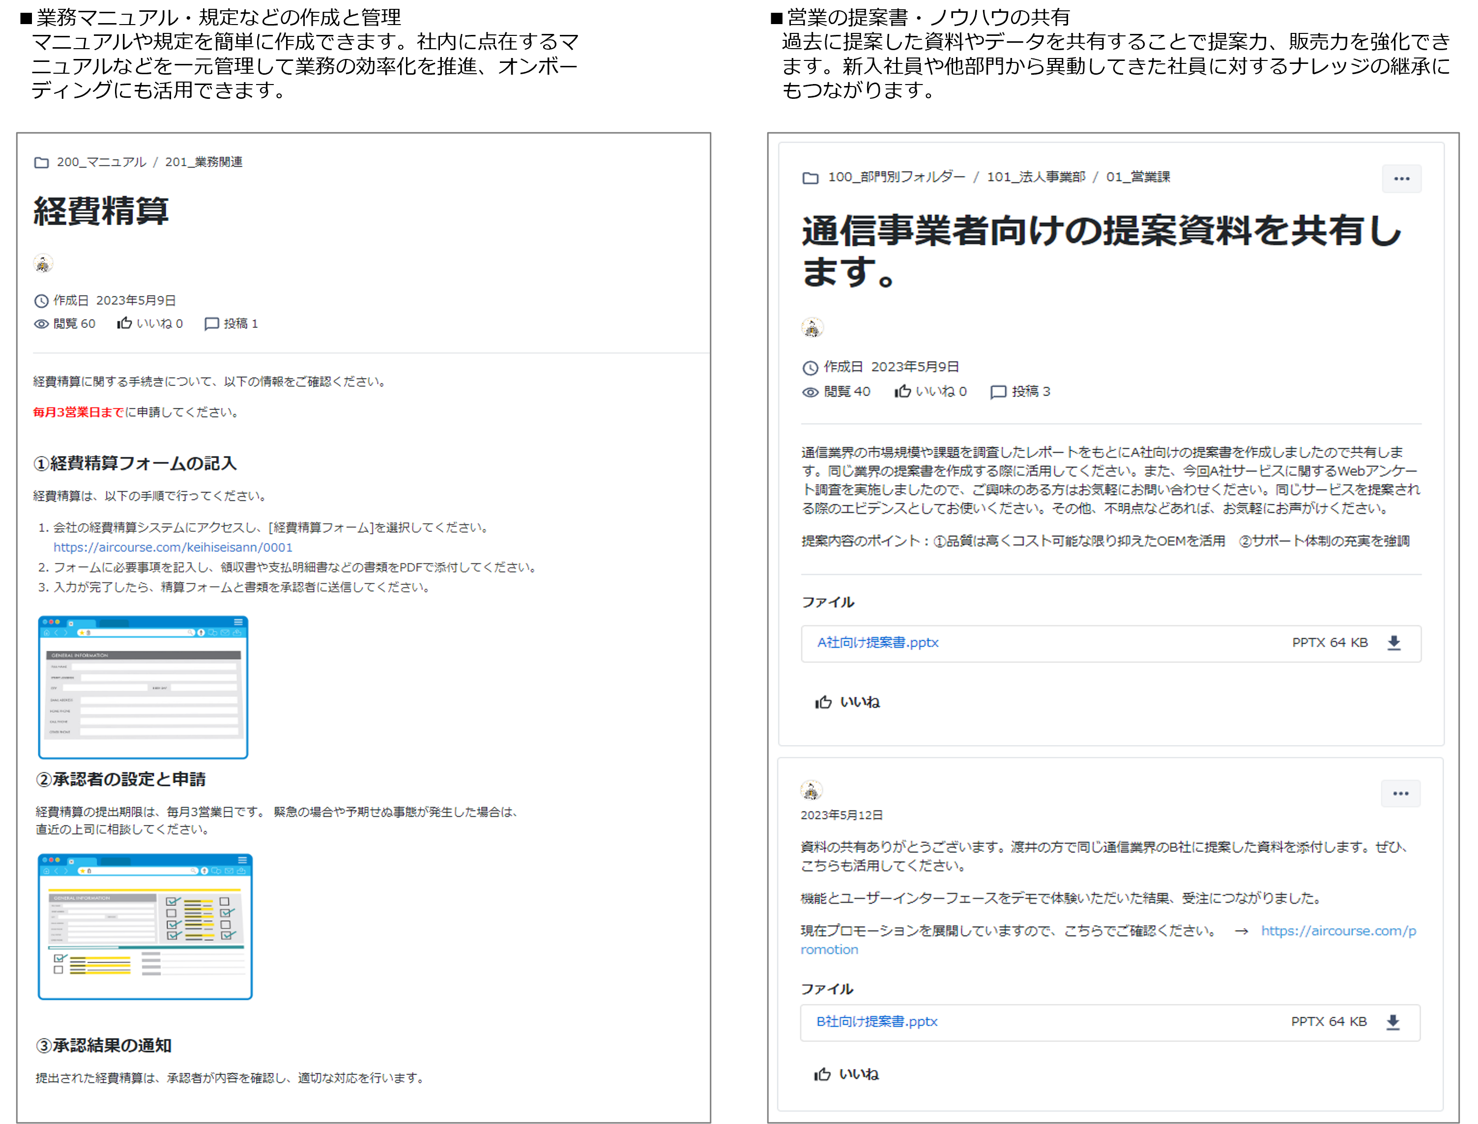
Task: Click author avatar on the May 12 comment
Action: coord(811,791)
